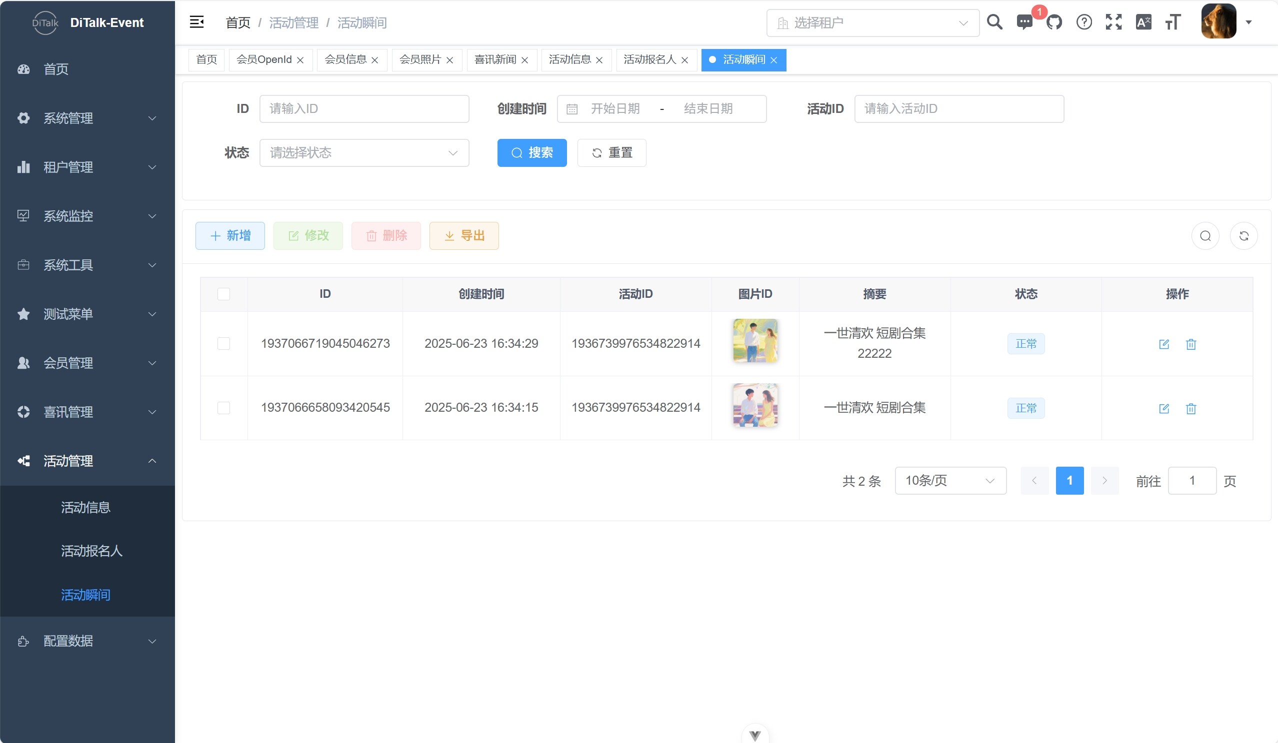Open the message notifications icon
1278x743 pixels.
point(1024,22)
